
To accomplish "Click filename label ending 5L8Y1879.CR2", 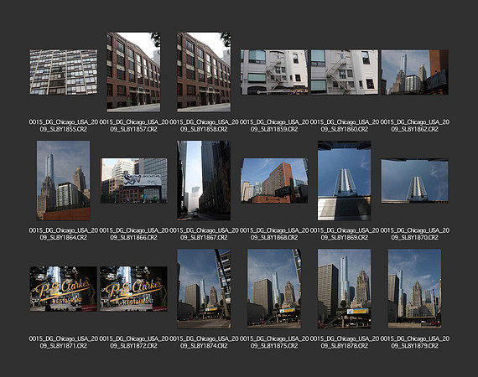I will coord(414,343).
